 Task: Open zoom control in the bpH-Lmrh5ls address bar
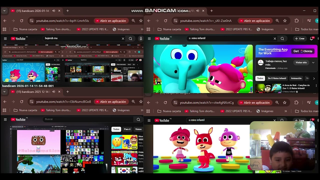133,21
